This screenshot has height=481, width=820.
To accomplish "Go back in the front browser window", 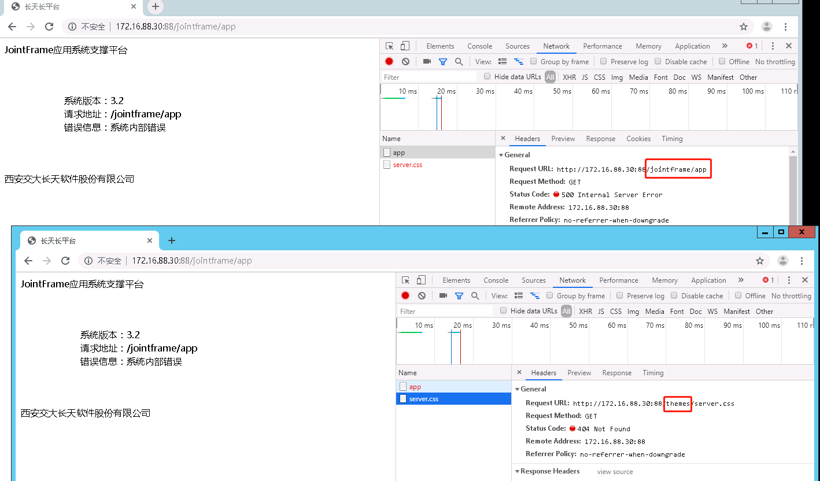I will [28, 261].
